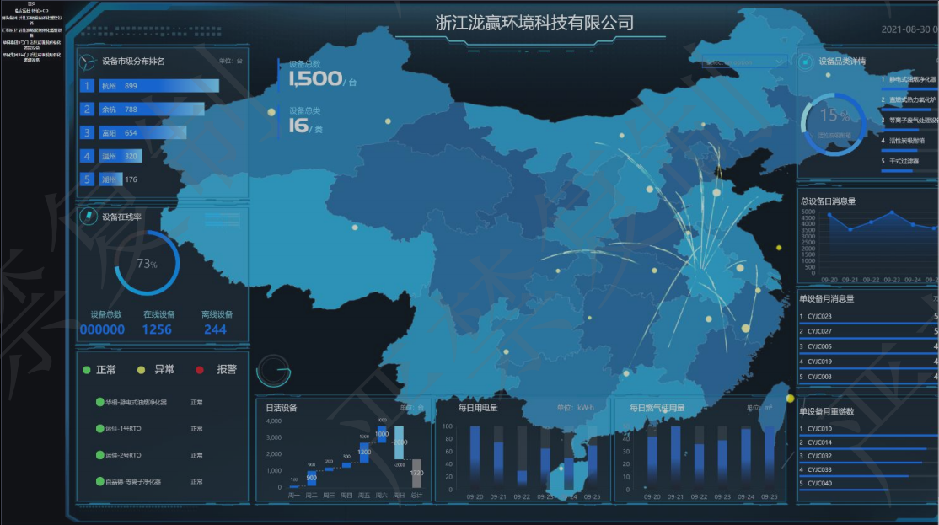
Task: Click rank badge 2 beside 余杭
Action: [87, 109]
